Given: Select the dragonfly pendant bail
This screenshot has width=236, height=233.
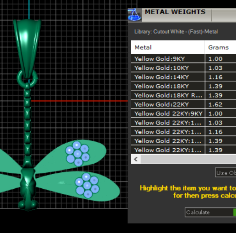Looking at the screenshot, I should pyautogui.click(x=27, y=49).
